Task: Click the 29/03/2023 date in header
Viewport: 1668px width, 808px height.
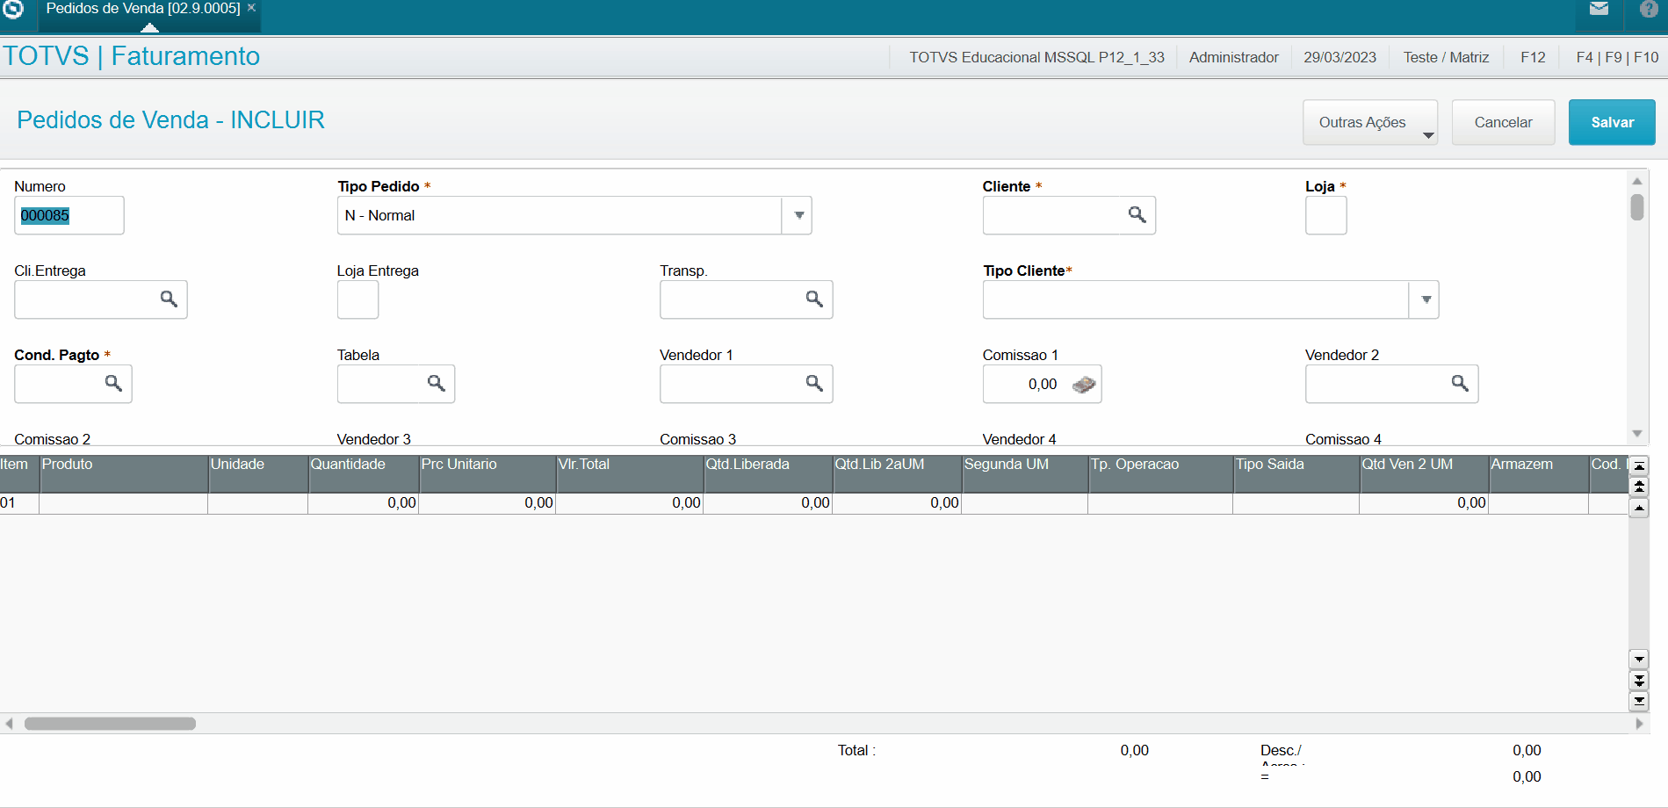Action: (1339, 57)
